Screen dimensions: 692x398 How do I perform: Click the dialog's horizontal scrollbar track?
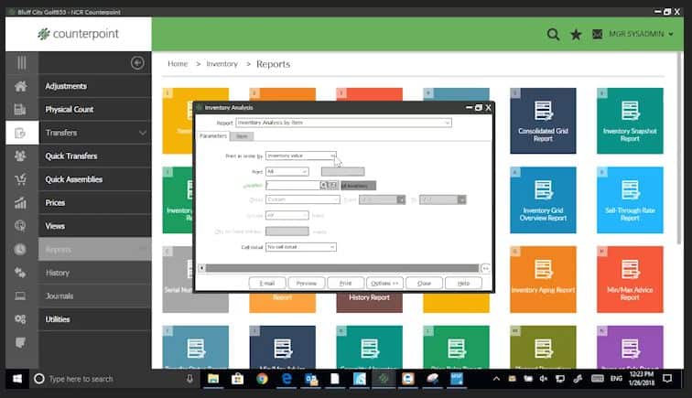tap(342, 268)
